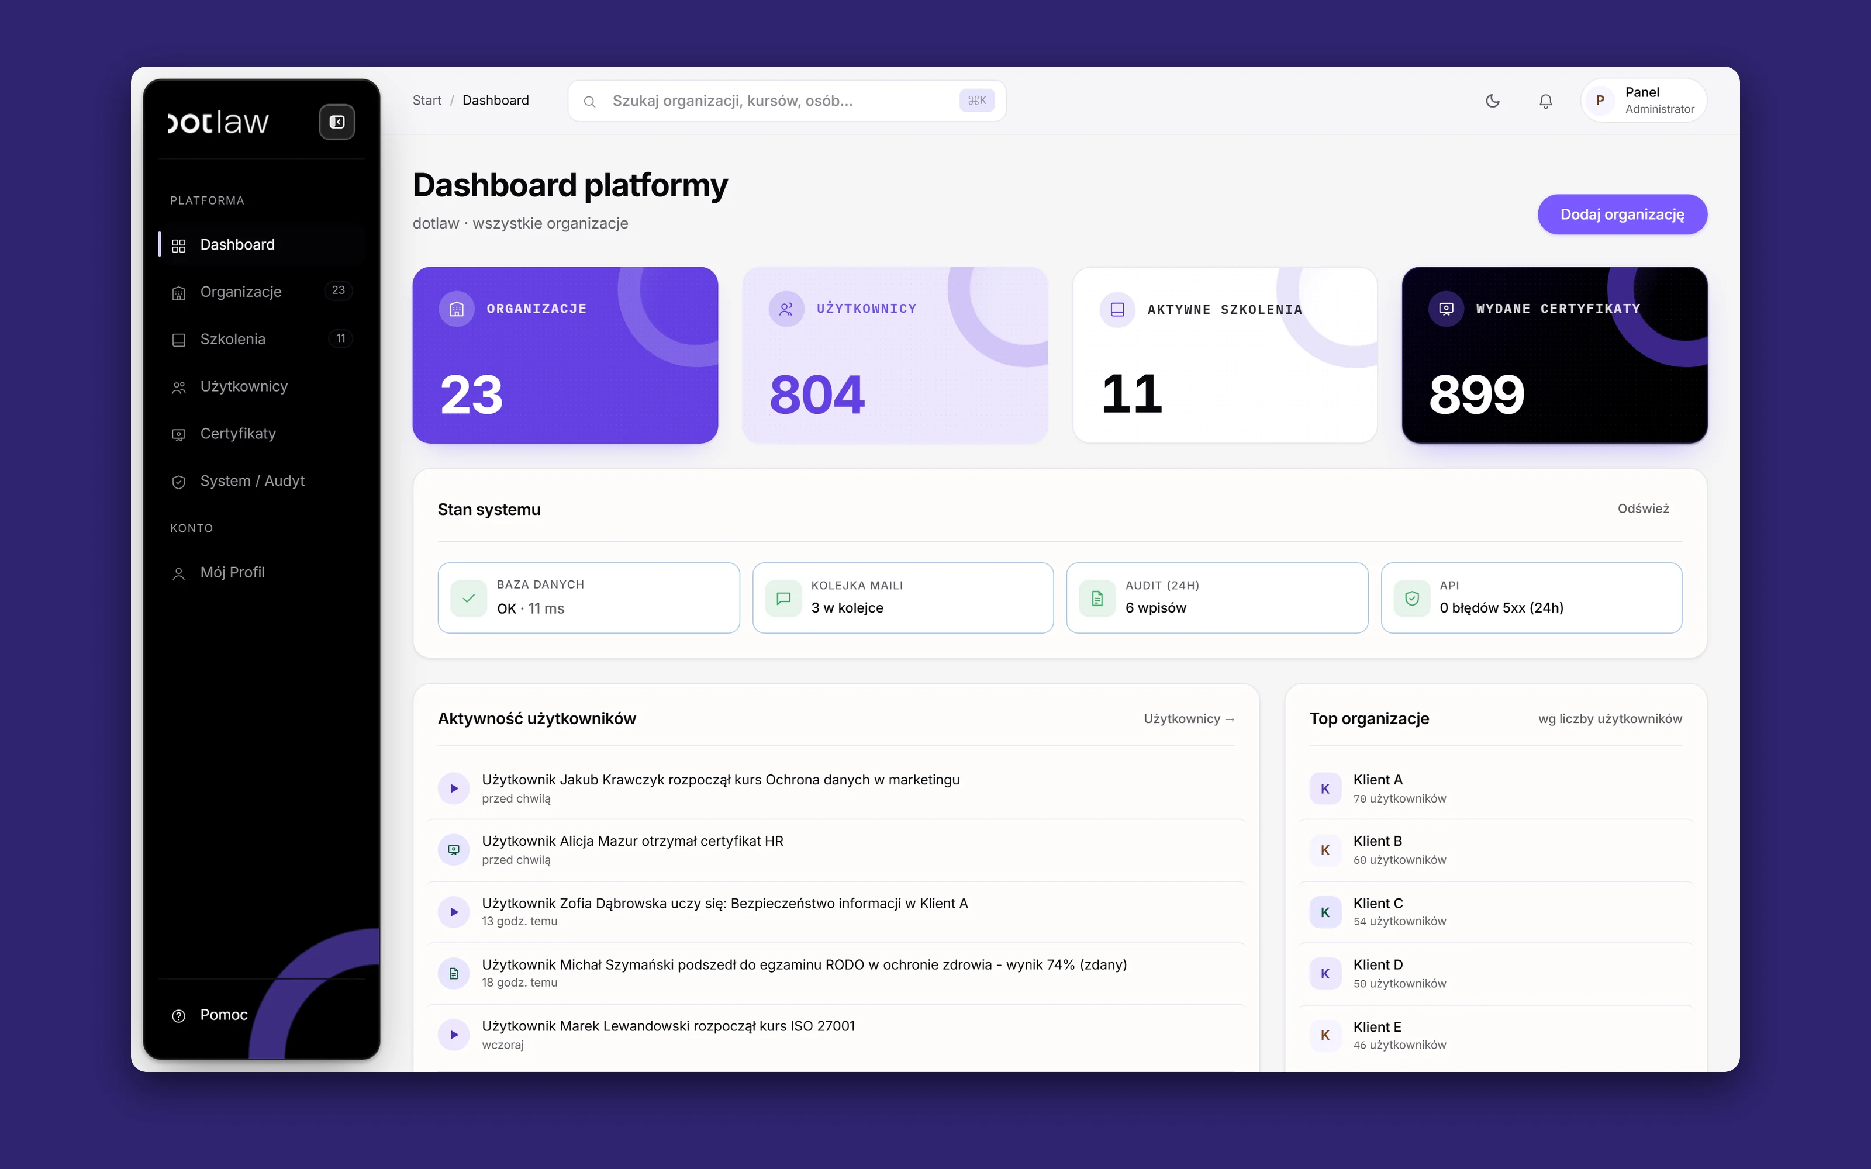The height and width of the screenshot is (1169, 1871).
Task: Focus the organization search field
Action: pos(786,101)
